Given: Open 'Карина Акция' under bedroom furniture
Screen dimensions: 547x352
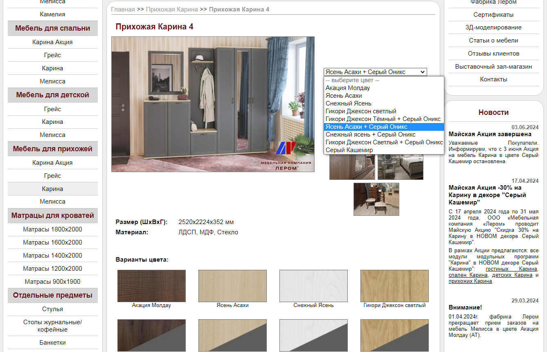Looking at the screenshot, I should coord(52,42).
